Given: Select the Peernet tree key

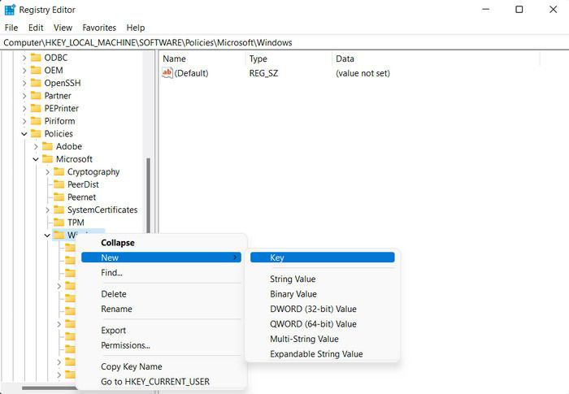Looking at the screenshot, I should coord(81,197).
